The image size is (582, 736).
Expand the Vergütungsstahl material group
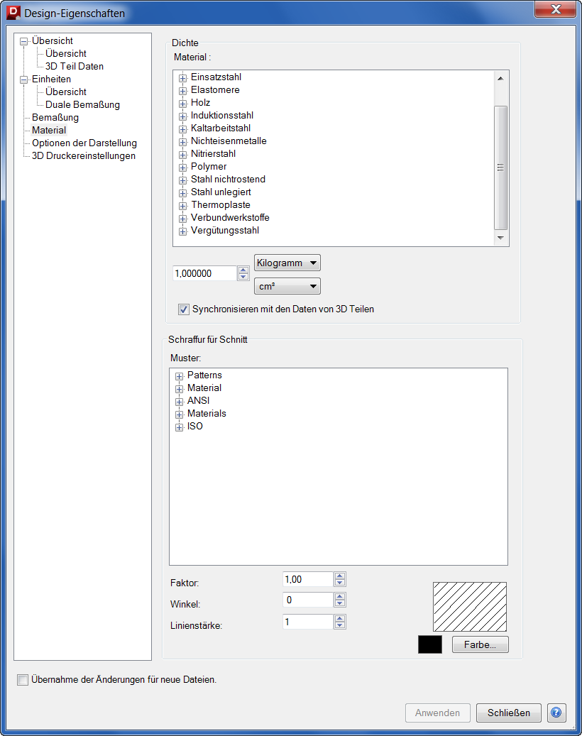point(182,231)
